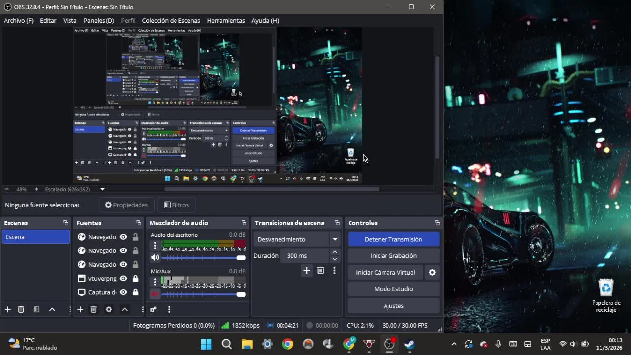The width and height of the screenshot is (631, 355).
Task: Open File Explorer from the taskbar
Action: [247, 344]
